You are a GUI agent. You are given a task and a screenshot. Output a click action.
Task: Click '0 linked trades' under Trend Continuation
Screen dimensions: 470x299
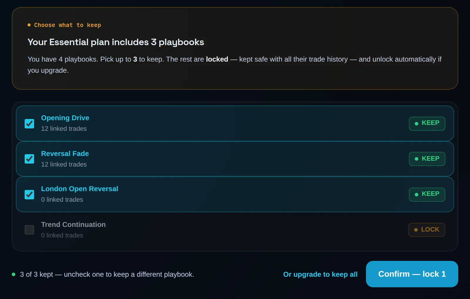click(62, 235)
